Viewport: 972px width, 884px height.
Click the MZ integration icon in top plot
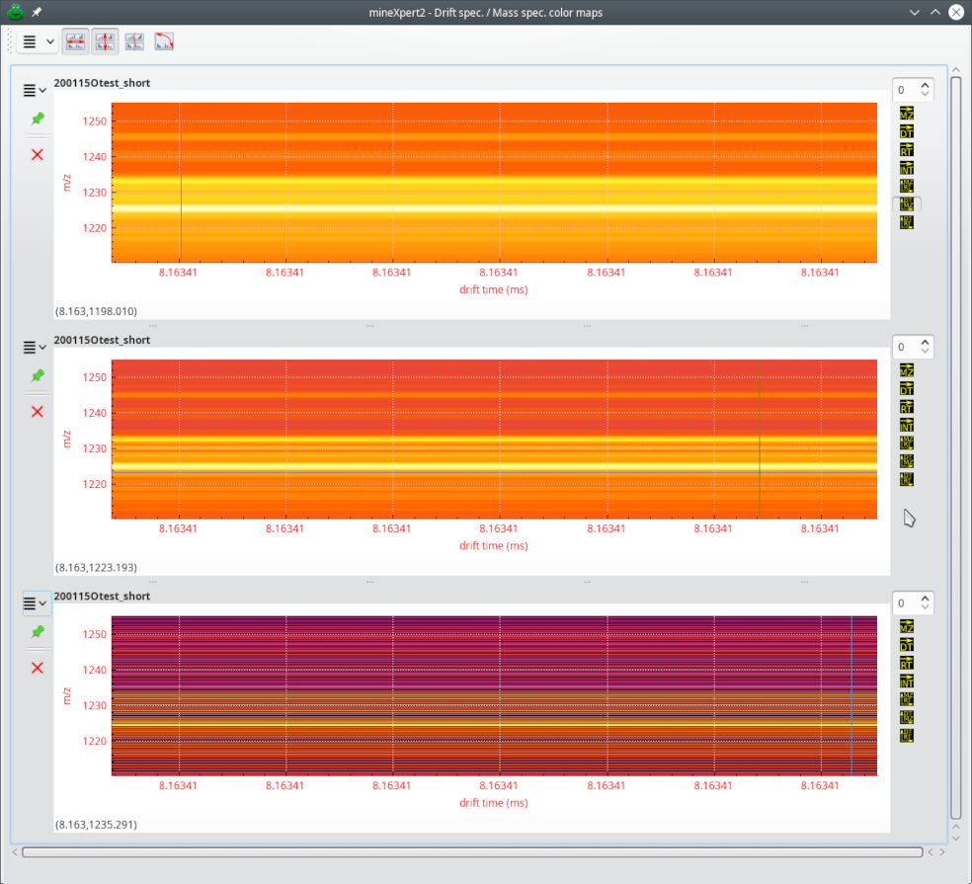pyautogui.click(x=907, y=113)
